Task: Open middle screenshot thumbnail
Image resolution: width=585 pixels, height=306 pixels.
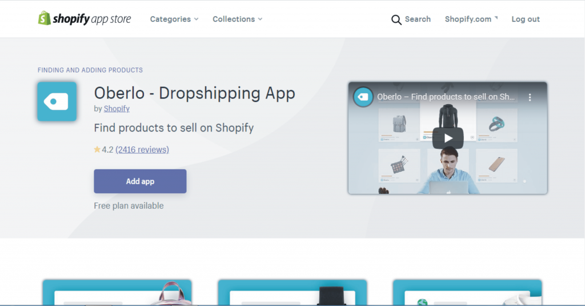Action: coord(292,292)
